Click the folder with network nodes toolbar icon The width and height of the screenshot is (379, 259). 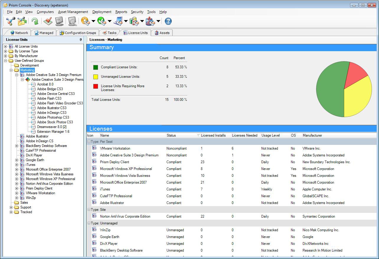coord(22,21)
